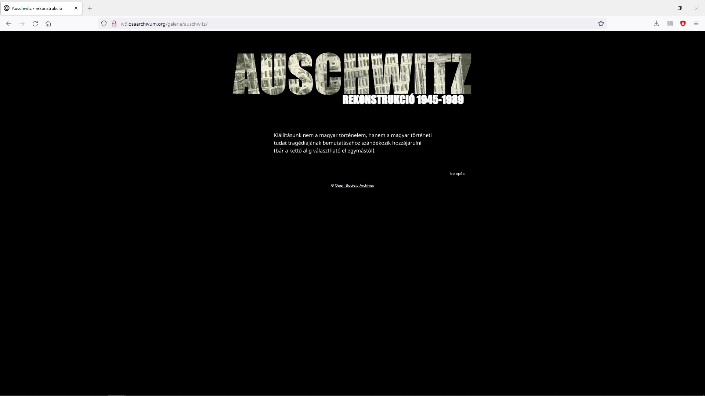
Task: Show site security lock info
Action: [x=114, y=24]
